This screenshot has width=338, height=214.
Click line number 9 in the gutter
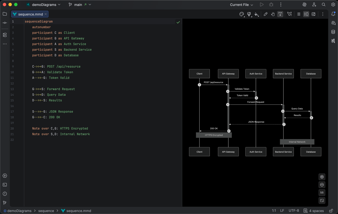[13, 66]
